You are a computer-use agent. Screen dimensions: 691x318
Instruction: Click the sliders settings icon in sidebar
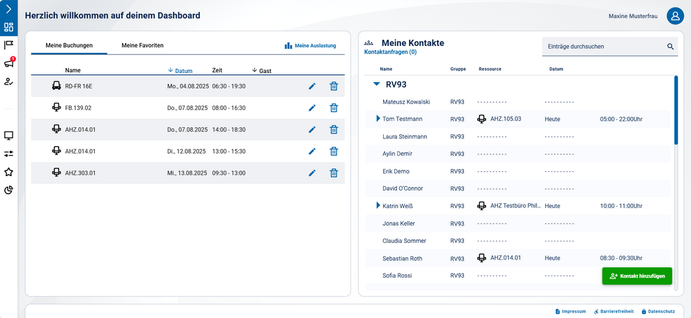tap(9, 154)
